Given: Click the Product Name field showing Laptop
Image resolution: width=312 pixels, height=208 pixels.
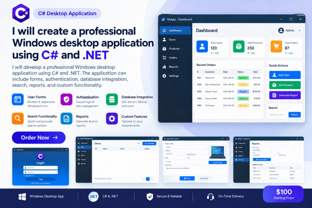Looking at the screenshot, I should (x=186, y=147).
